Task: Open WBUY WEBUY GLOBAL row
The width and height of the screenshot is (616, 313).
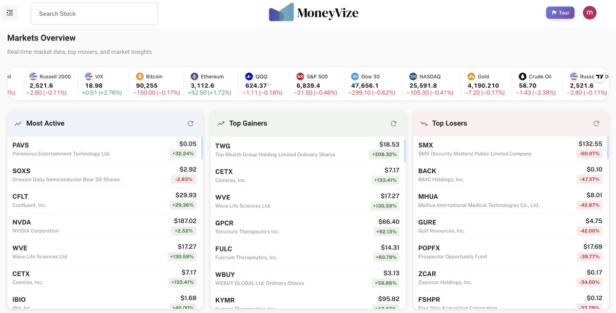Action: 307,278
